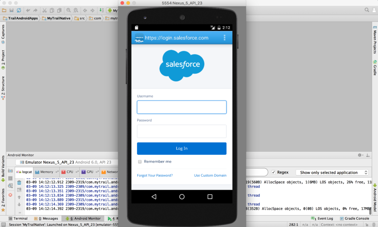Image resolution: width=378 pixels, height=227 pixels.
Task: Open the Show only selected application dropdown
Action: coord(332,172)
